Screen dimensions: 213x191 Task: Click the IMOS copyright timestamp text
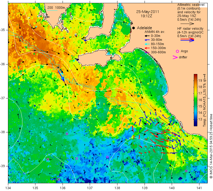(x=211, y=146)
